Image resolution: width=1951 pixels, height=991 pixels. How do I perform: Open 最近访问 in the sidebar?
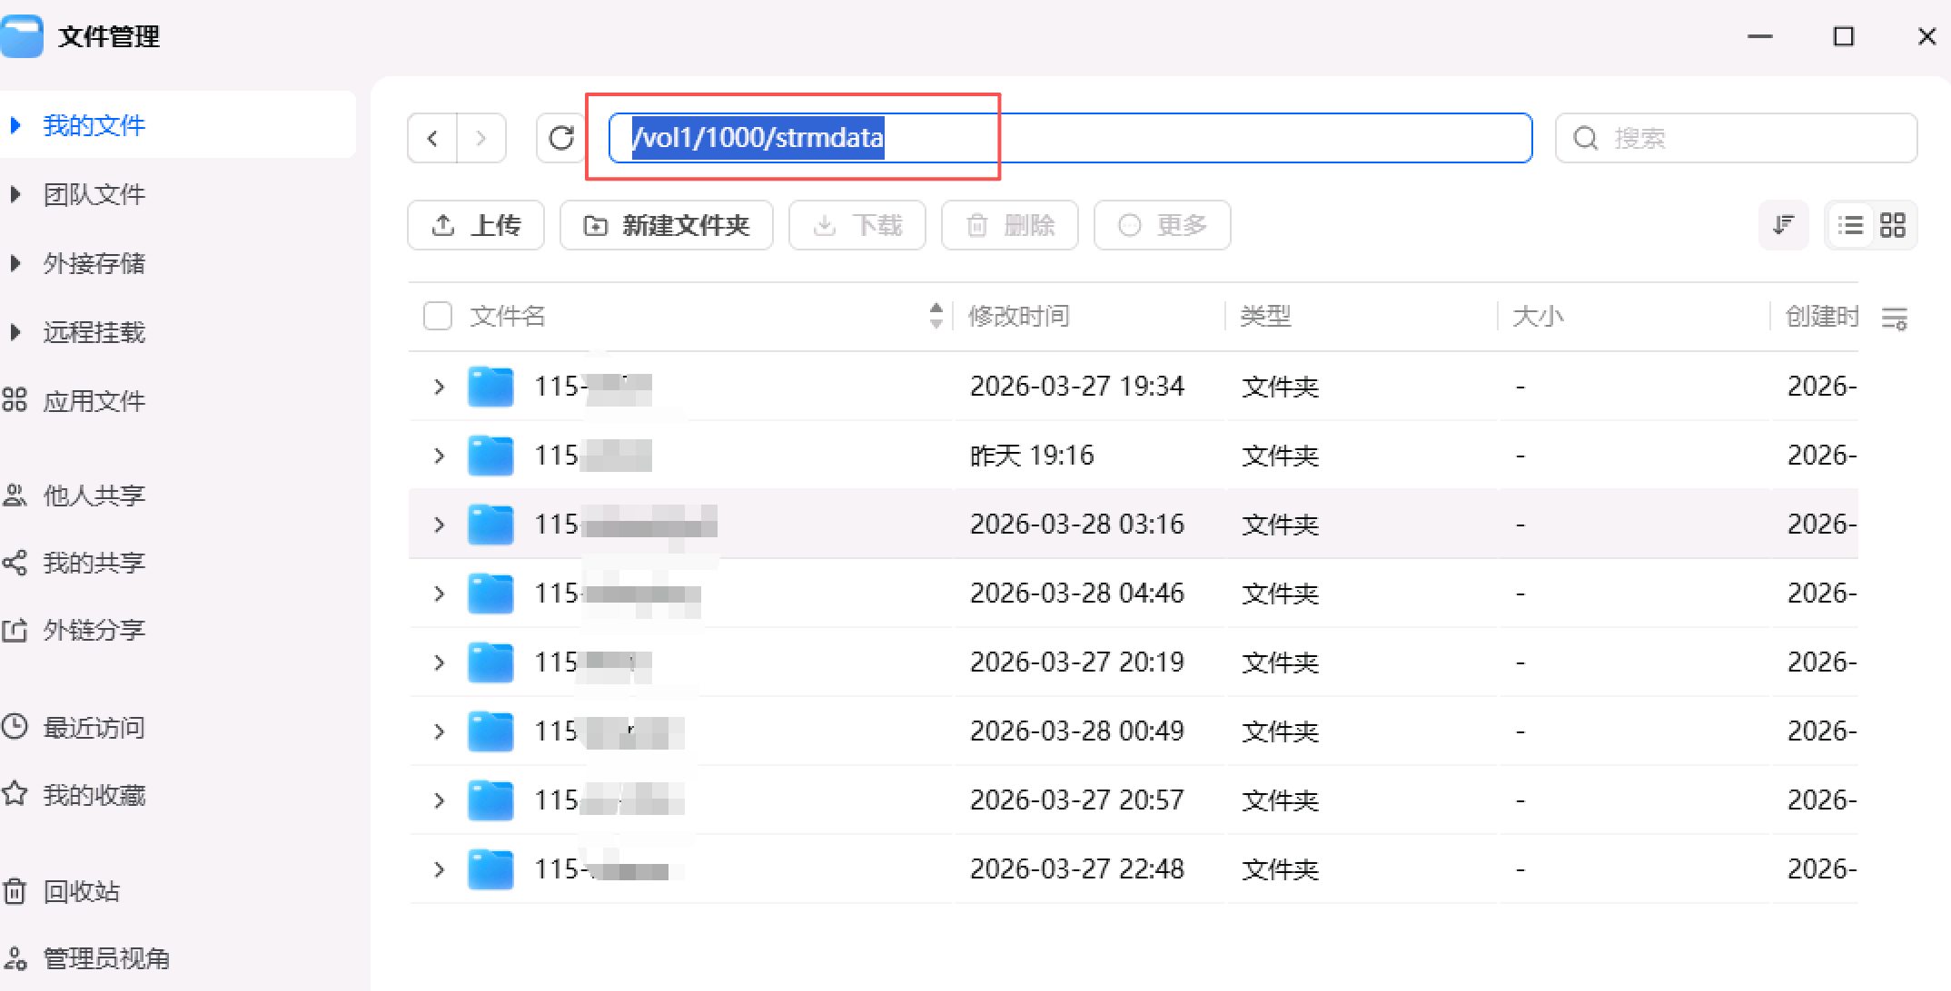click(x=93, y=728)
